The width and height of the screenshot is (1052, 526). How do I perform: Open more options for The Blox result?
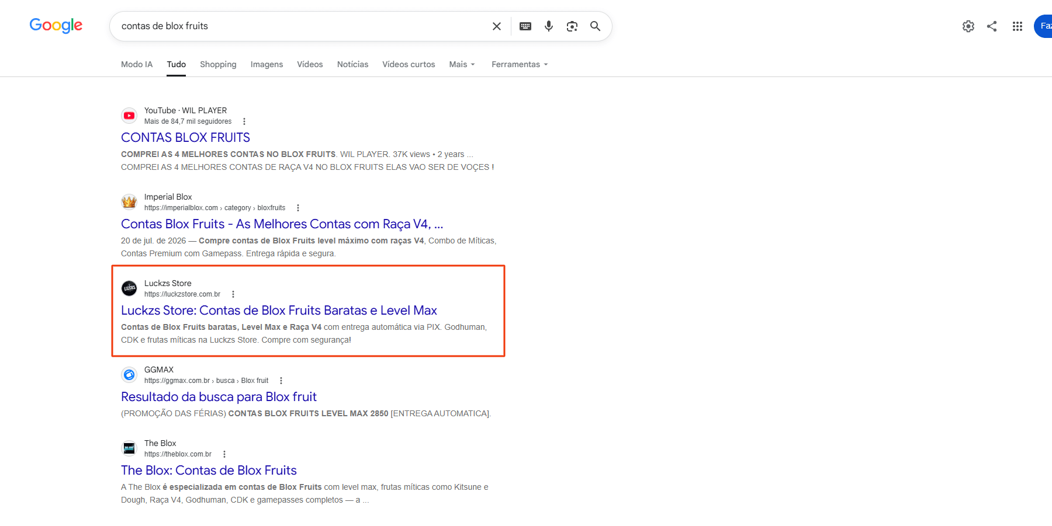tap(224, 454)
